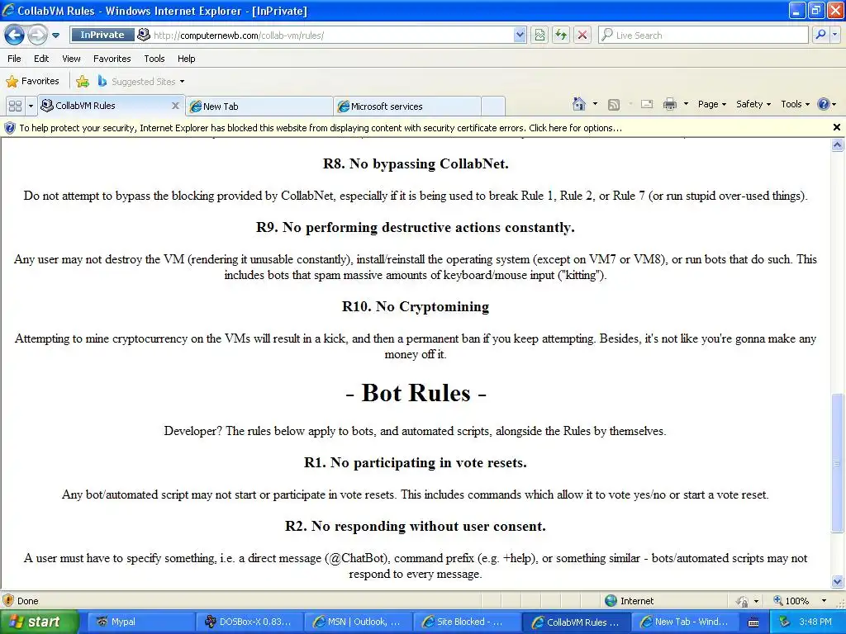This screenshot has height=634, width=846.
Task: Switch to the New Tab tab
Action: point(259,106)
